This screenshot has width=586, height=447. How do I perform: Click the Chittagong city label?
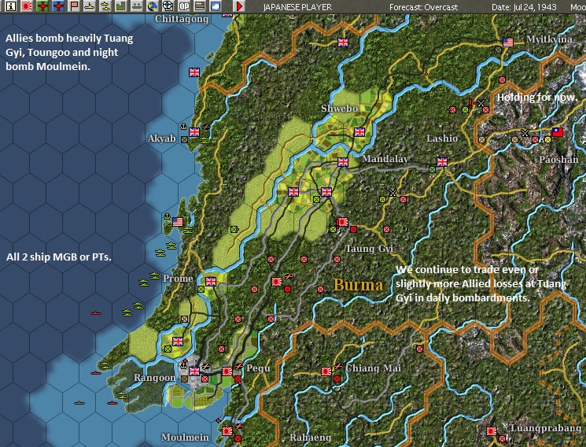pos(182,19)
